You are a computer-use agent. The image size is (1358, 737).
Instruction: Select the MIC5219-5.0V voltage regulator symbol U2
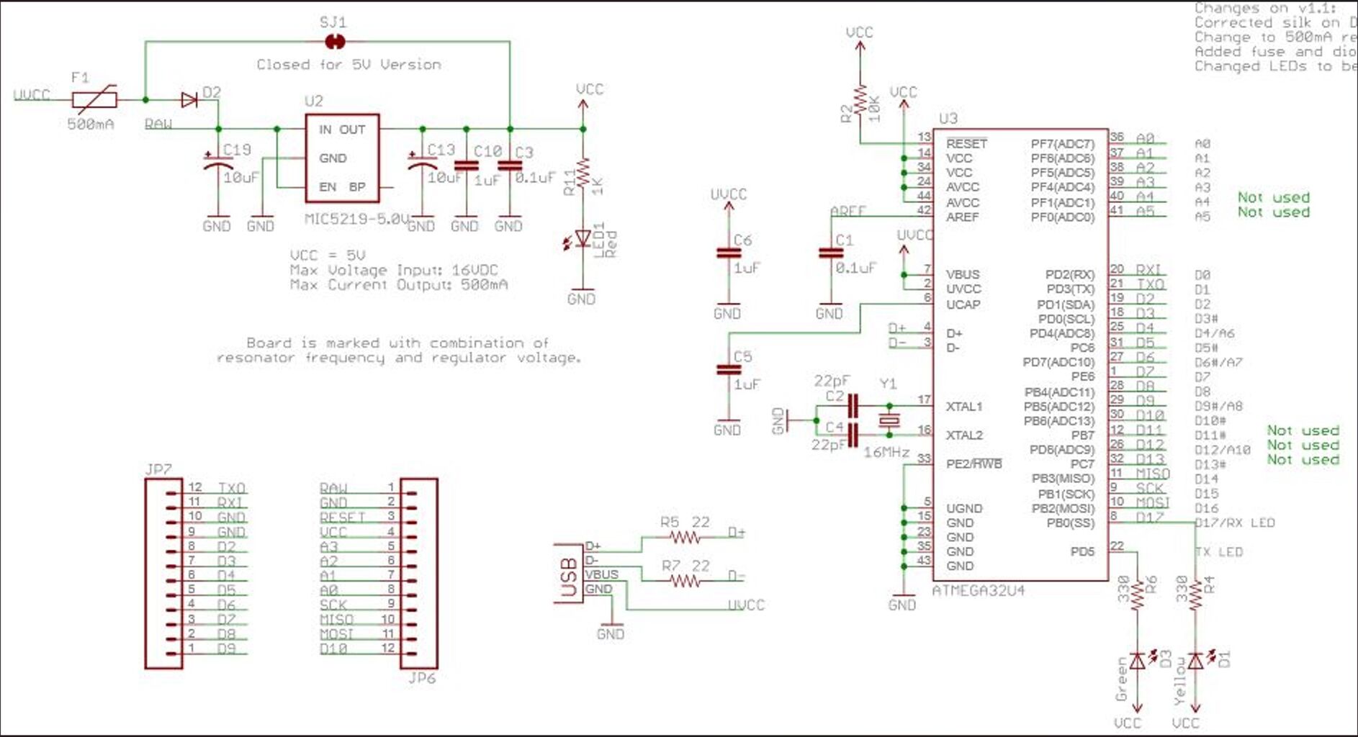(342, 158)
